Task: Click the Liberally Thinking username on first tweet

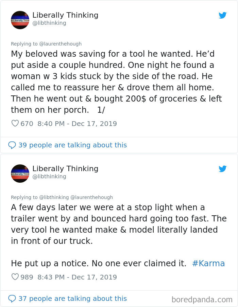Action: 65,15
